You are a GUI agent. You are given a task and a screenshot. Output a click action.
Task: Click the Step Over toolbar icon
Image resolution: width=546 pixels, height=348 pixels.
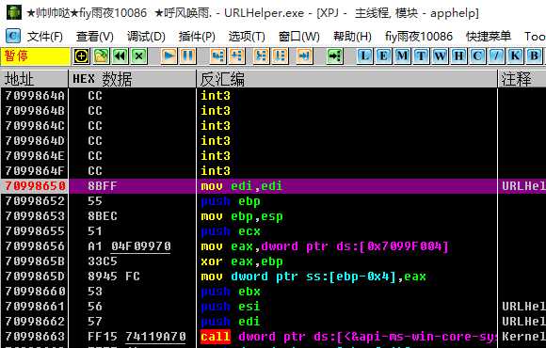click(237, 56)
